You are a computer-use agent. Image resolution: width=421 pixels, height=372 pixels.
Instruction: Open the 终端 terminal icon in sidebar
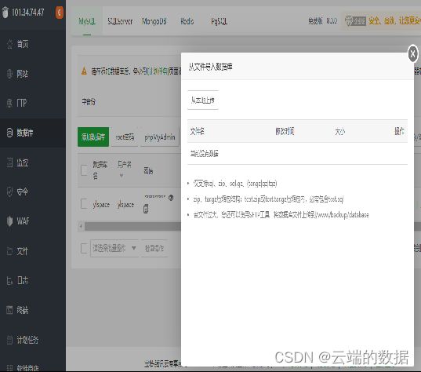[x=9, y=310]
